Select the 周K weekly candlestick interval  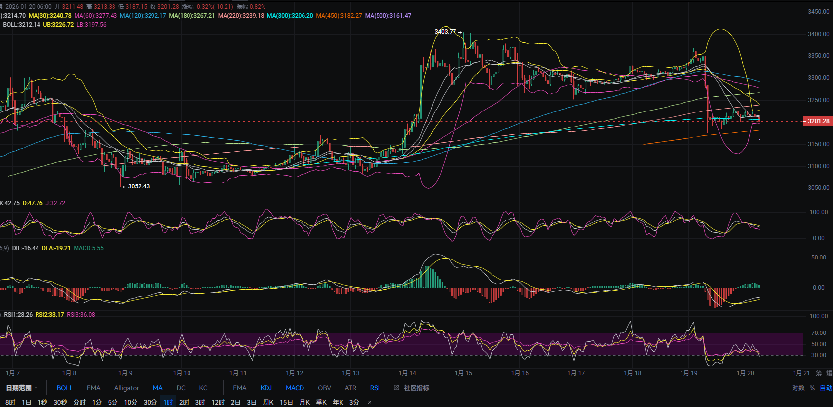click(x=268, y=402)
